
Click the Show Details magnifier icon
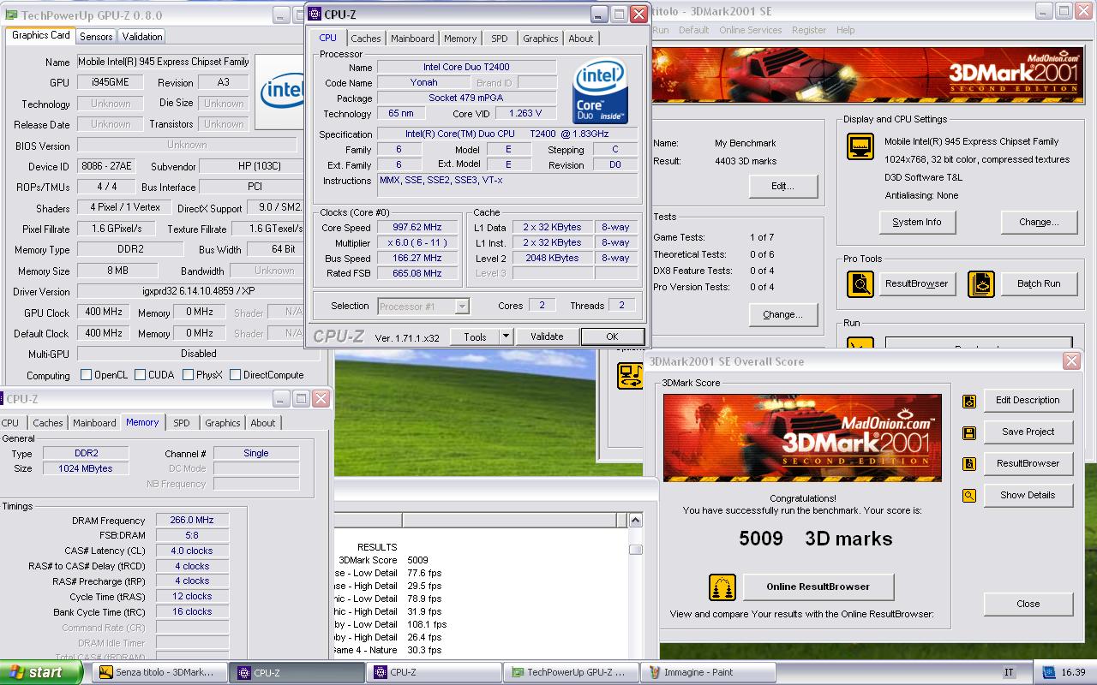(969, 496)
